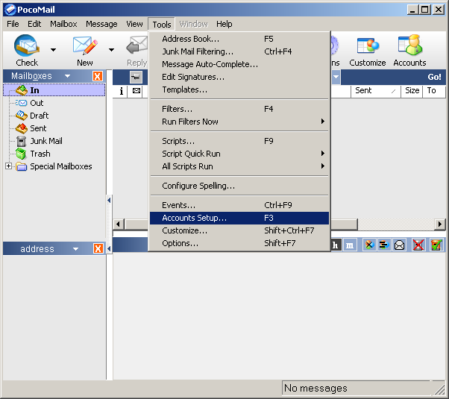Screen dimensions: 449x399
Task: Click the Check mail toolbar icon
Action: click(x=27, y=46)
